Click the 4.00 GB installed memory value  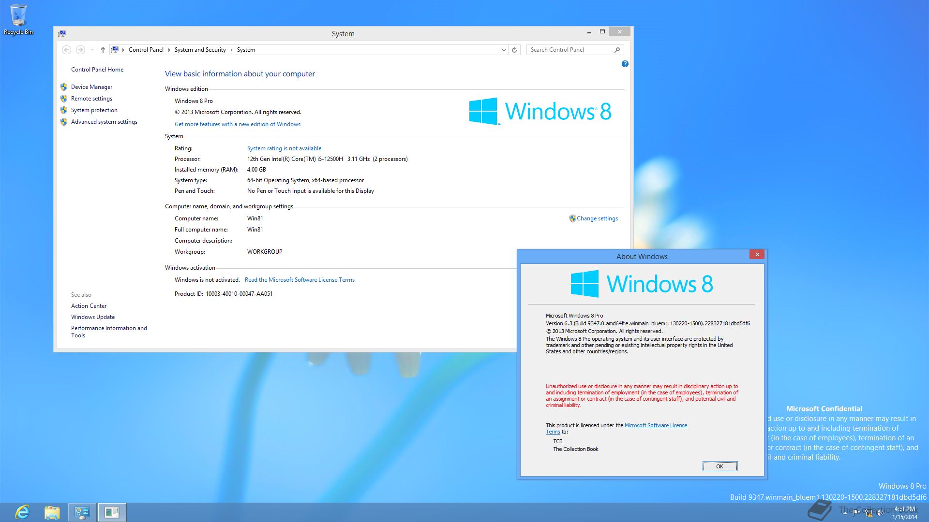point(256,170)
